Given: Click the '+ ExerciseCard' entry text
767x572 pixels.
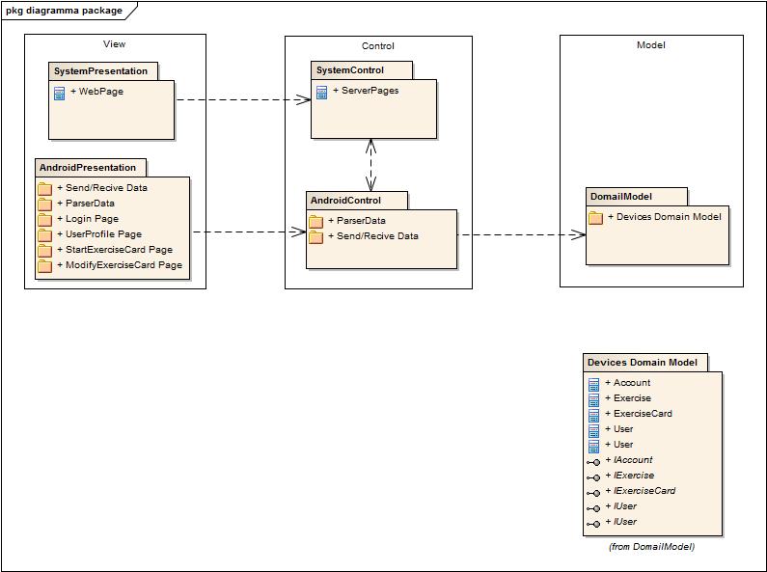Looking at the screenshot, I should pyautogui.click(x=639, y=414).
